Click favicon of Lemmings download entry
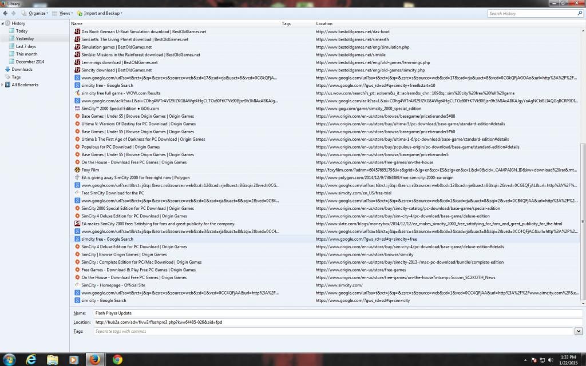Viewport: 586px width, 366px height. click(77, 62)
